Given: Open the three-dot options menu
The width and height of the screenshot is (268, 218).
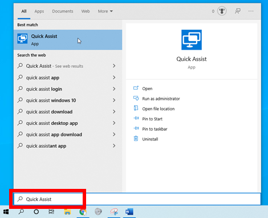Looking at the screenshot, I should (251, 11).
